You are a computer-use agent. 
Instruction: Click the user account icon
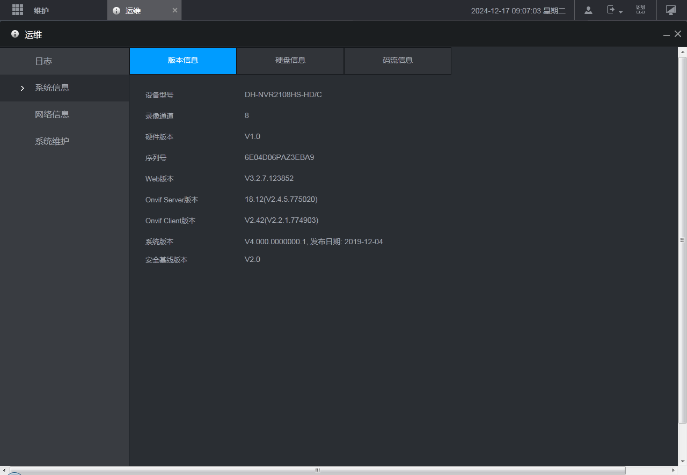588,10
